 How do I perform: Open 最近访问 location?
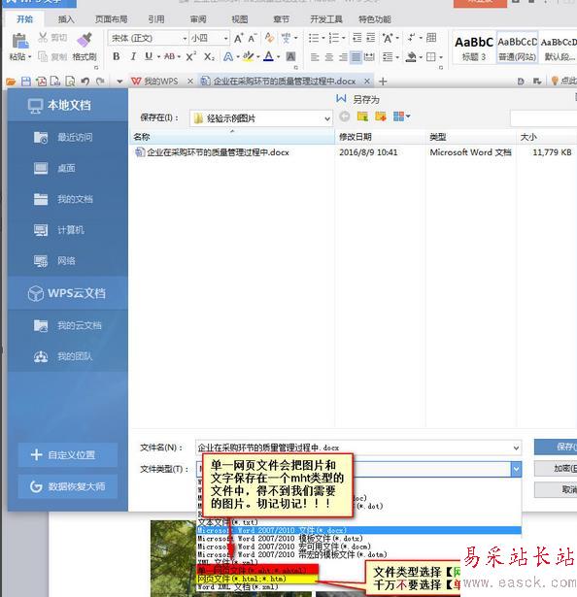click(68, 138)
